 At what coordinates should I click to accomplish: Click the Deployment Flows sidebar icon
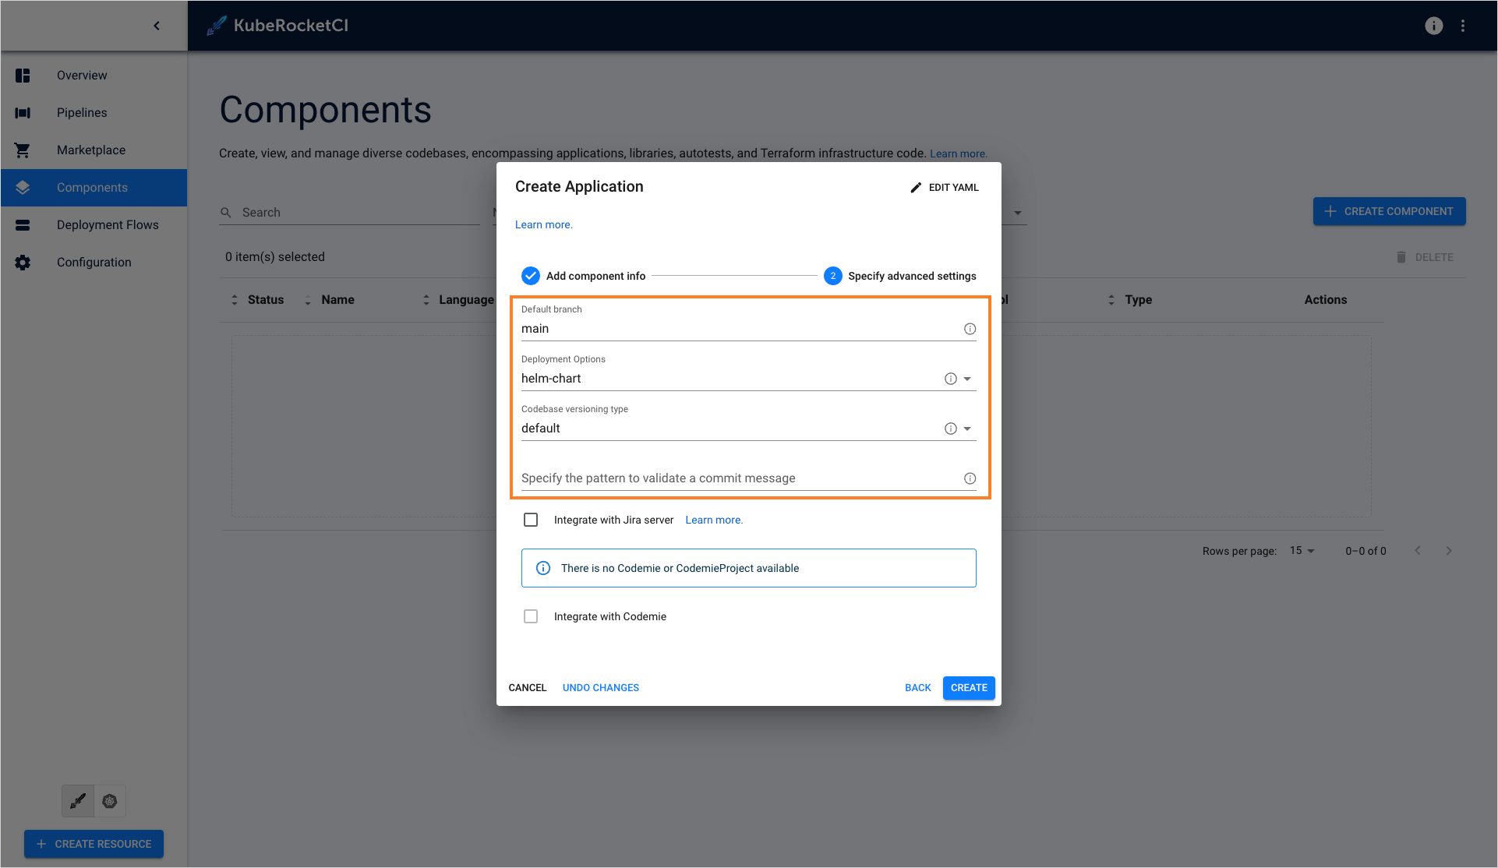pos(23,224)
